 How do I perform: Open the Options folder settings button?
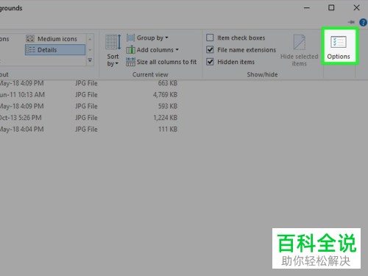click(x=339, y=47)
